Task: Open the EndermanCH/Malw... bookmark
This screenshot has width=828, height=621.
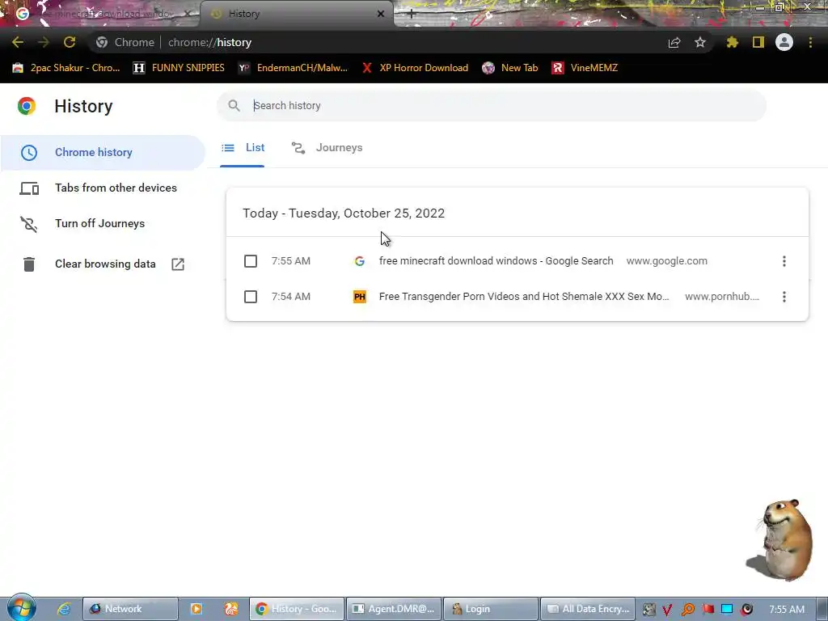Action: point(293,68)
